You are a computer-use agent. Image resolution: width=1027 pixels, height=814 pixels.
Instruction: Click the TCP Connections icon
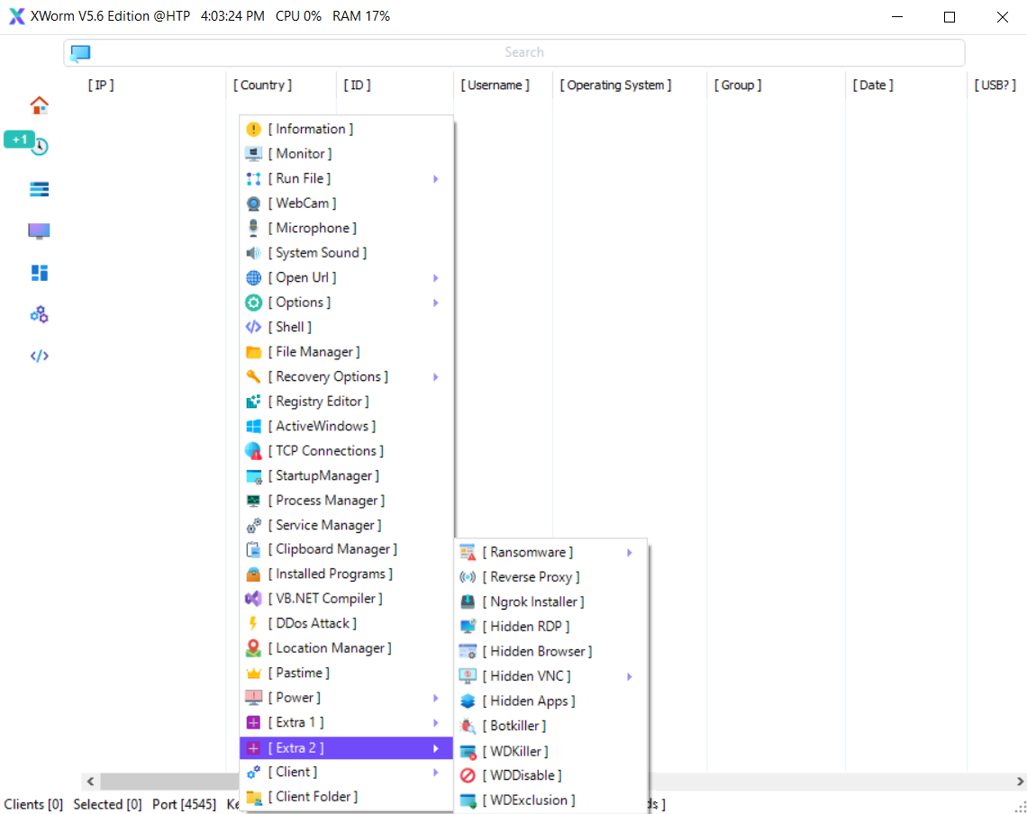pyautogui.click(x=253, y=451)
